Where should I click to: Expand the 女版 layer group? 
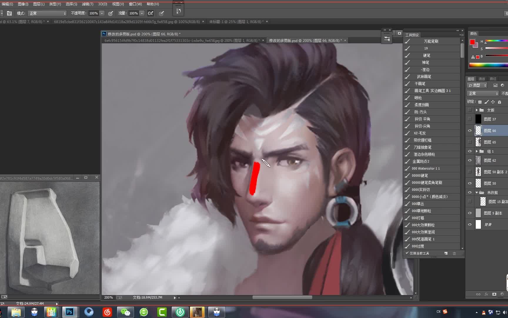(477, 110)
